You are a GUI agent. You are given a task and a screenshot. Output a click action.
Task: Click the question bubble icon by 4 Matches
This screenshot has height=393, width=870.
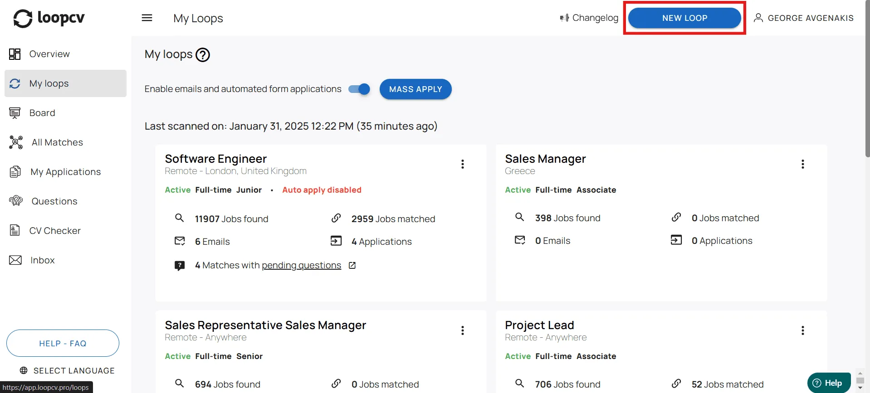(180, 266)
